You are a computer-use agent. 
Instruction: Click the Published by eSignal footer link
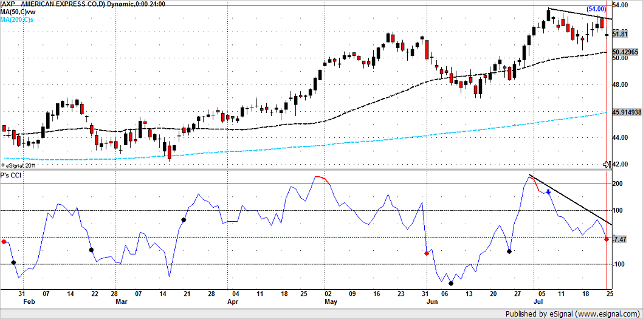point(573,314)
